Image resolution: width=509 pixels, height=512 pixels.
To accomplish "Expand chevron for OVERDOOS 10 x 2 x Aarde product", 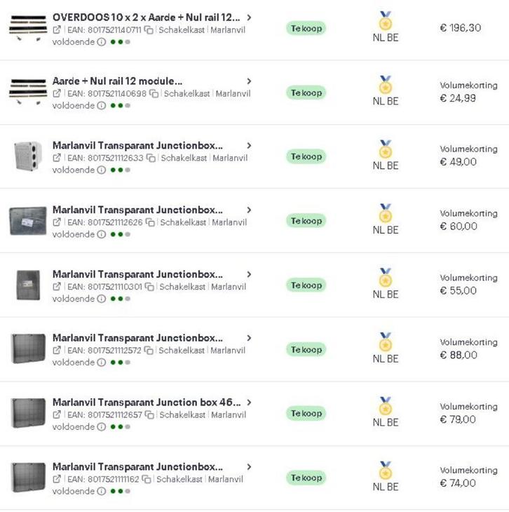I will coord(249,18).
